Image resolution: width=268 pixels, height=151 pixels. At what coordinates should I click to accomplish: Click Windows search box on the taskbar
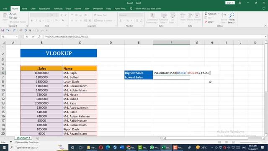[x=38, y=147]
